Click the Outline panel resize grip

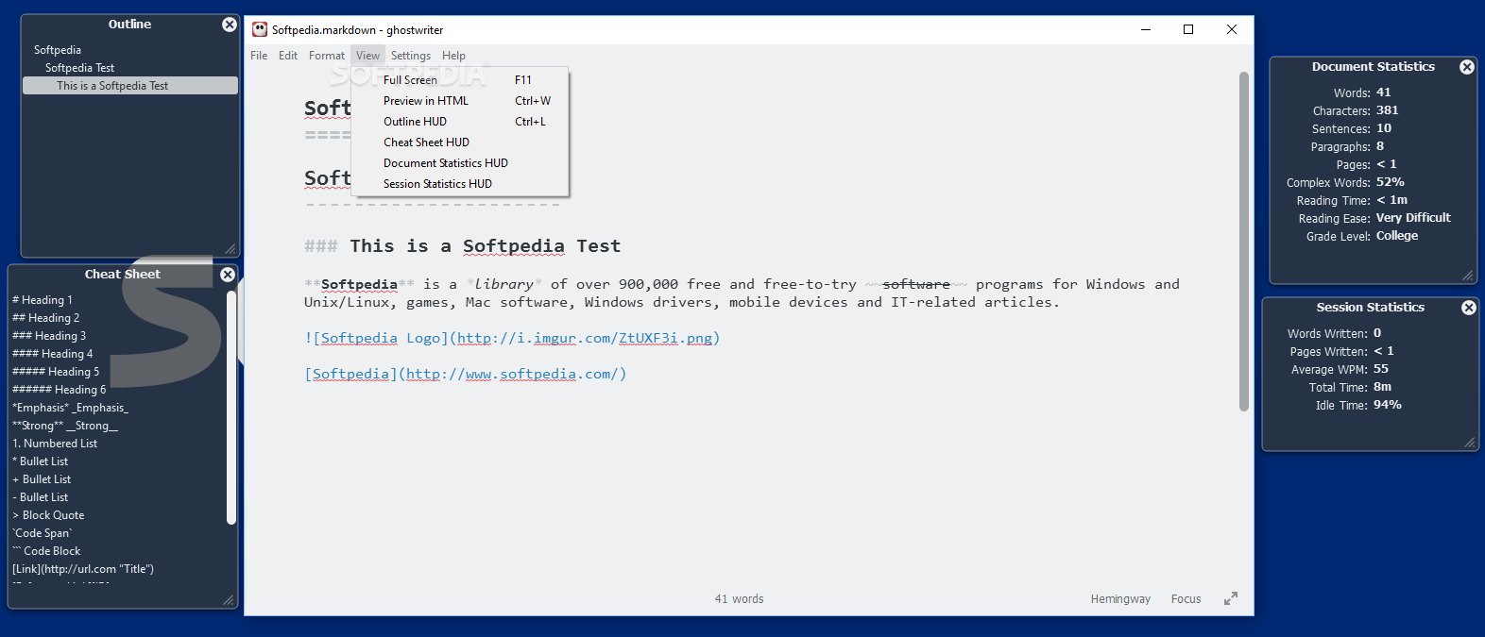click(230, 249)
